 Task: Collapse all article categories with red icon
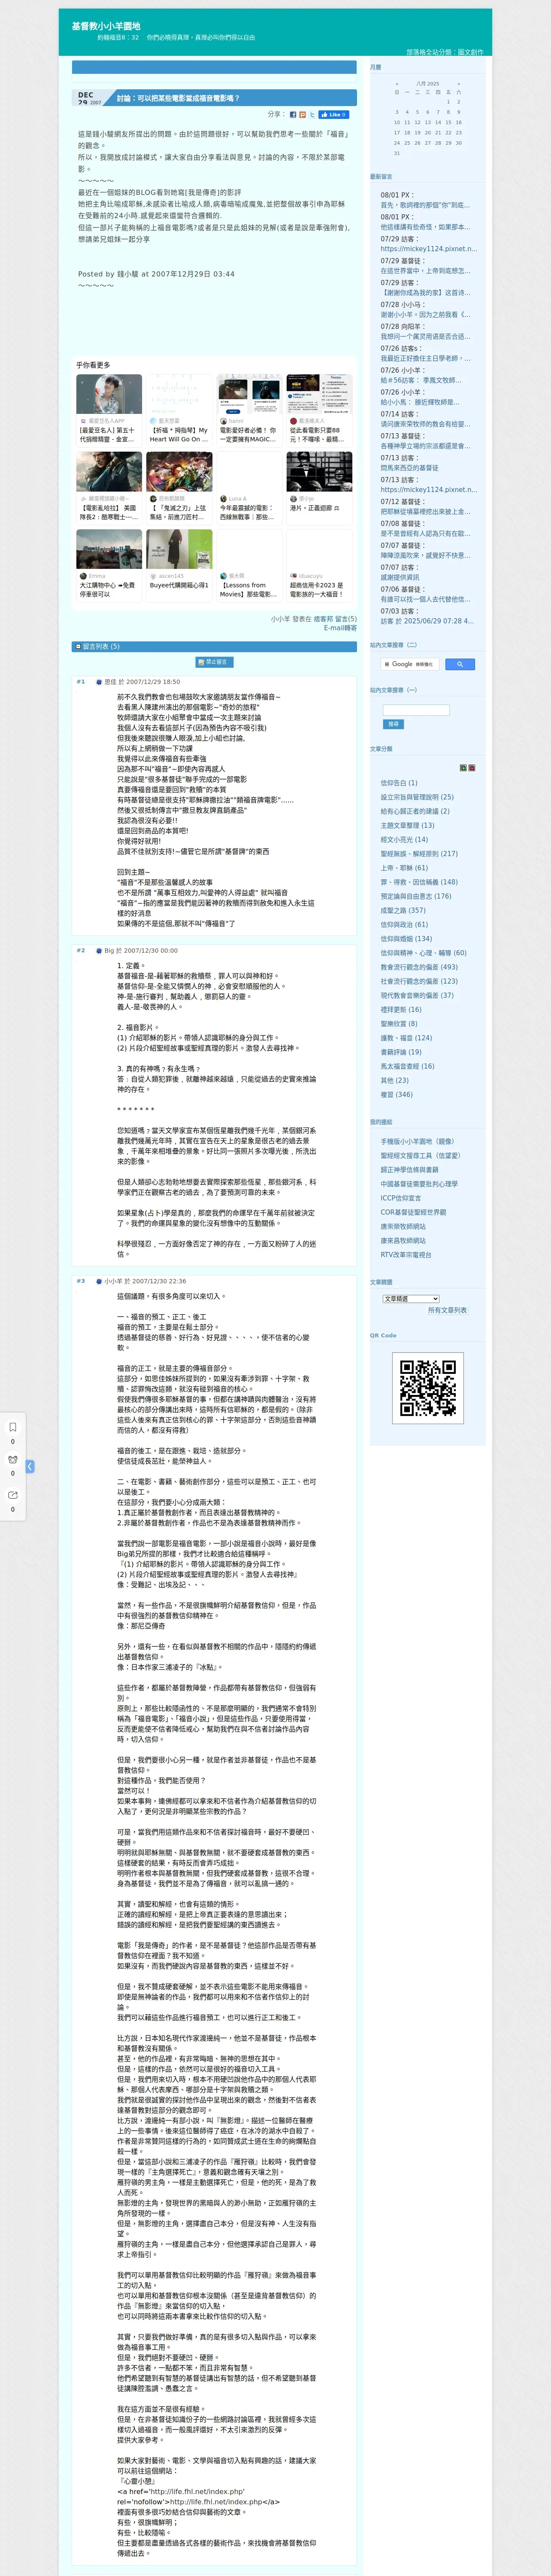(x=472, y=768)
